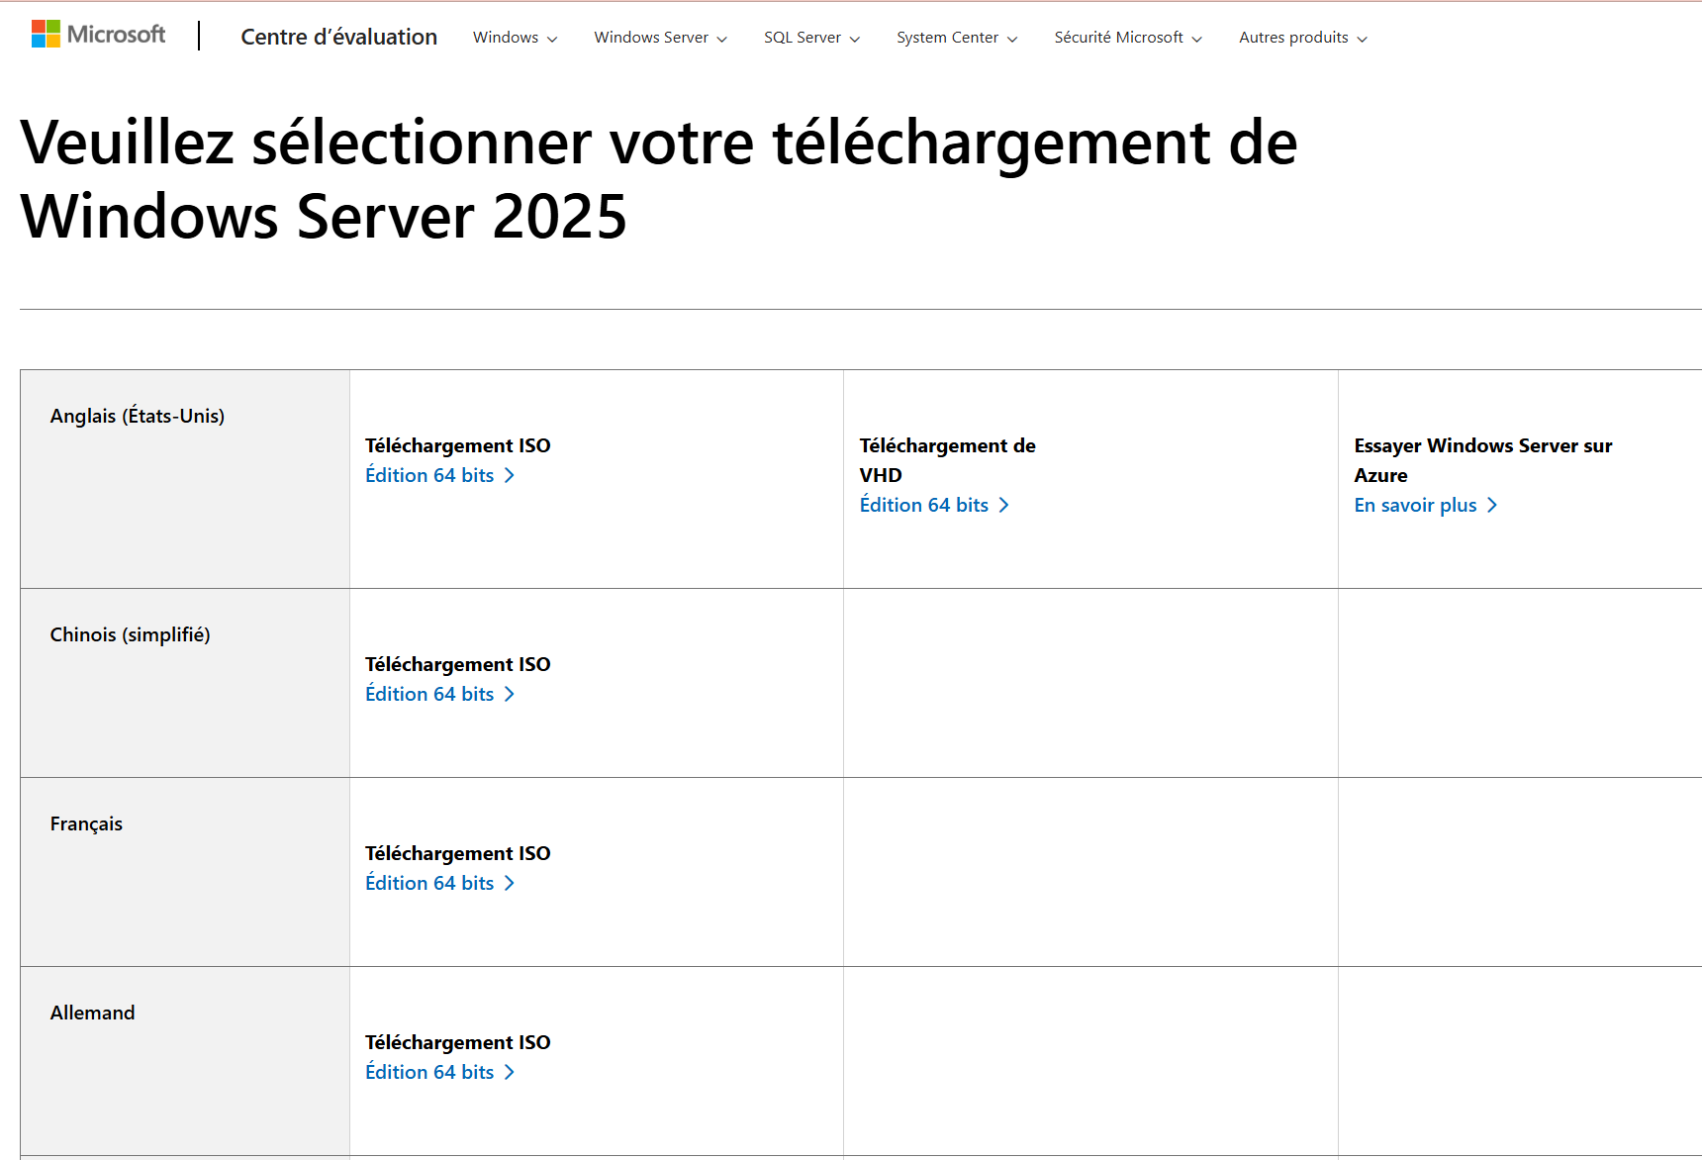
Task: Click Téléchargement de VHD heading
Action: [x=948, y=460]
